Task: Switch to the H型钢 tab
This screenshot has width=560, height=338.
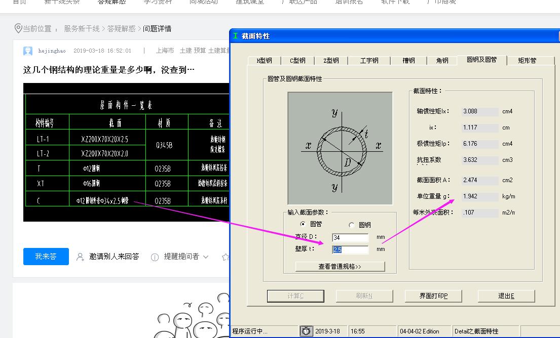Action: point(264,61)
